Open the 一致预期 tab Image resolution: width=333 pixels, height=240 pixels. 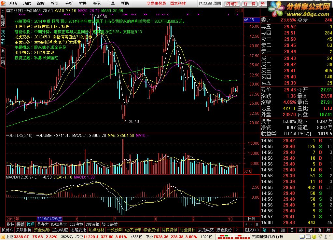coord(115,230)
